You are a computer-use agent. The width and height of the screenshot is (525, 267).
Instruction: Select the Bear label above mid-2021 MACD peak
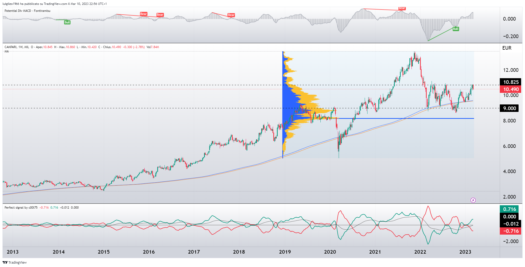point(402,8)
